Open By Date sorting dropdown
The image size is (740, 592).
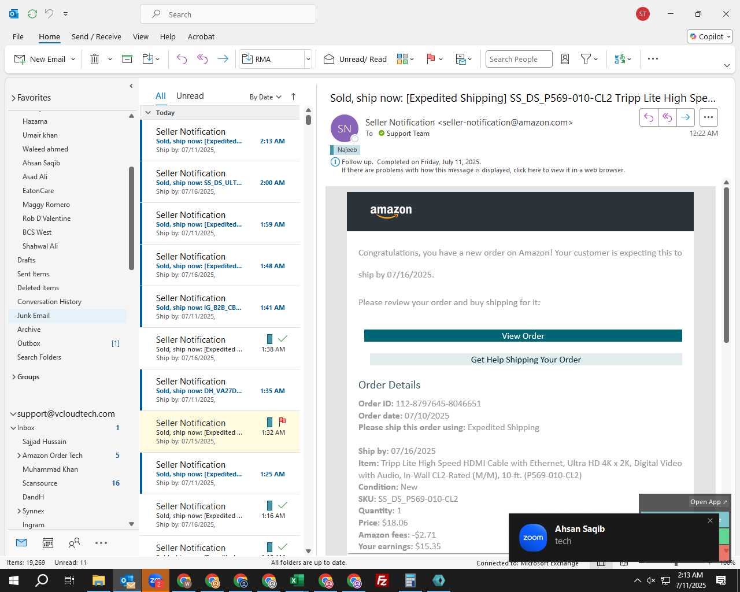tap(265, 97)
